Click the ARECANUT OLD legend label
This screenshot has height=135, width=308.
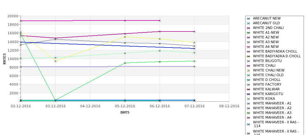(266, 23)
